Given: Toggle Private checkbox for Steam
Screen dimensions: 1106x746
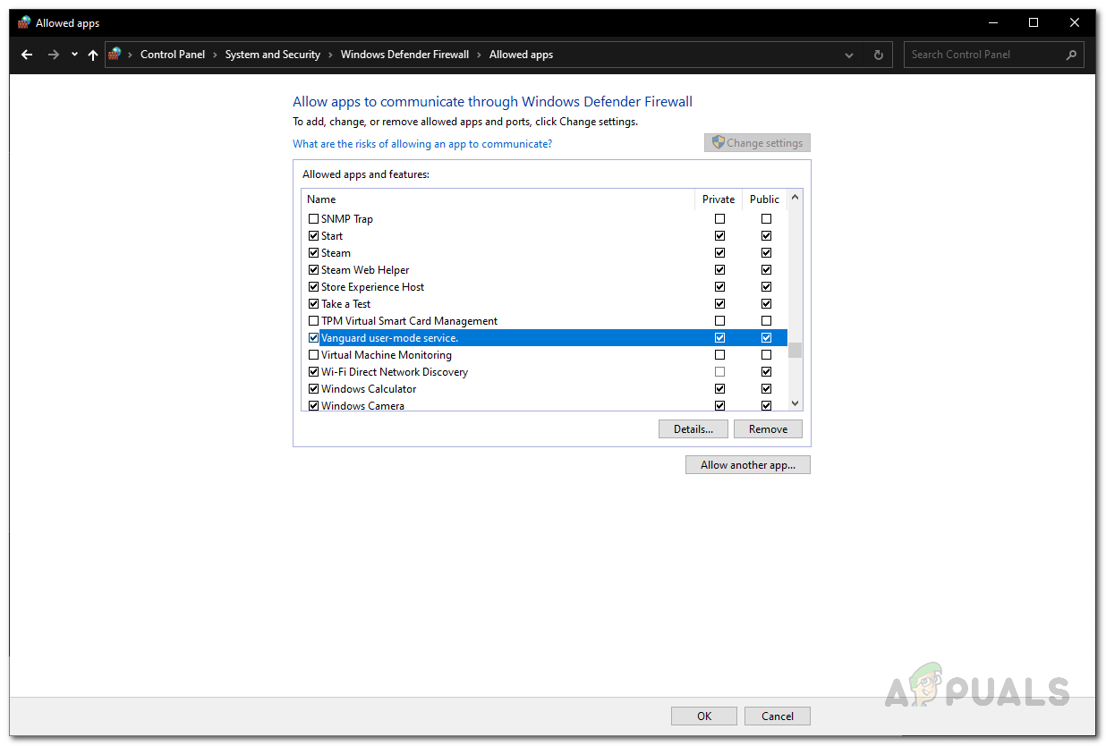Looking at the screenshot, I should (x=720, y=253).
